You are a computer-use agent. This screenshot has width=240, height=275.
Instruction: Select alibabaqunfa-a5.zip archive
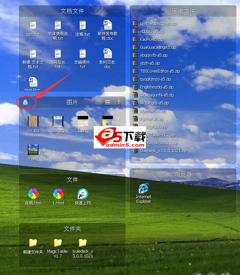coord(153,95)
